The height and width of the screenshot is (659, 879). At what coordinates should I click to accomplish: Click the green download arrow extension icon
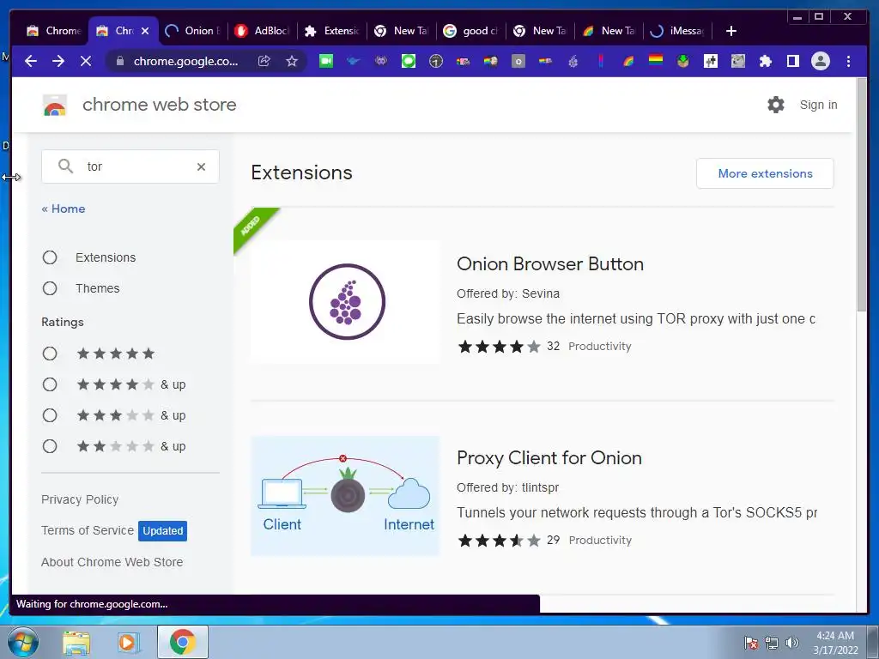pos(682,61)
